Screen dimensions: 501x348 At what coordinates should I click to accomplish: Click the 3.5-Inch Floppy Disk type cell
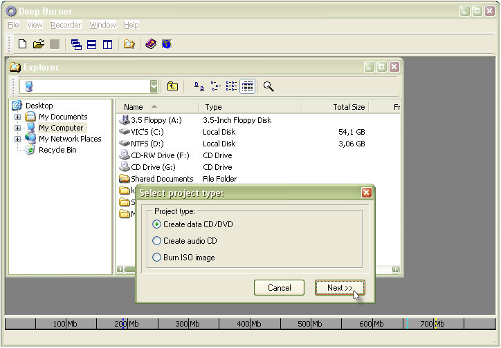[237, 120]
